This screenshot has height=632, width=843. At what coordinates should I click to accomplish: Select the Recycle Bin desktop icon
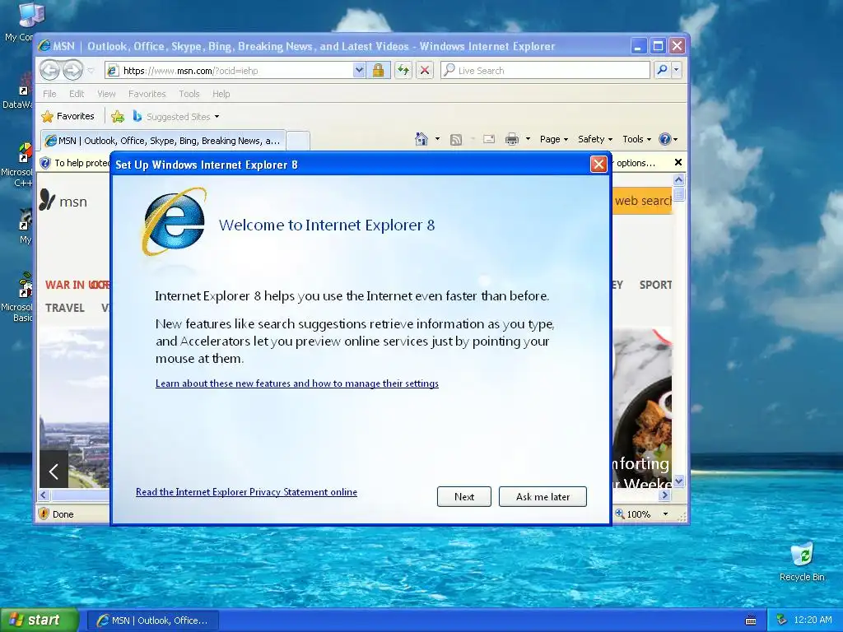coord(802,562)
